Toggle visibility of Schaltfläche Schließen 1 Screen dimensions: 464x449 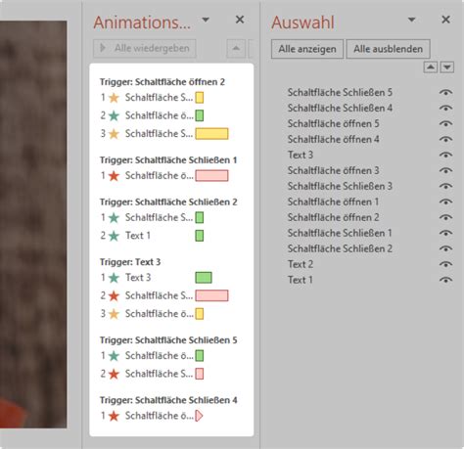coord(445,233)
